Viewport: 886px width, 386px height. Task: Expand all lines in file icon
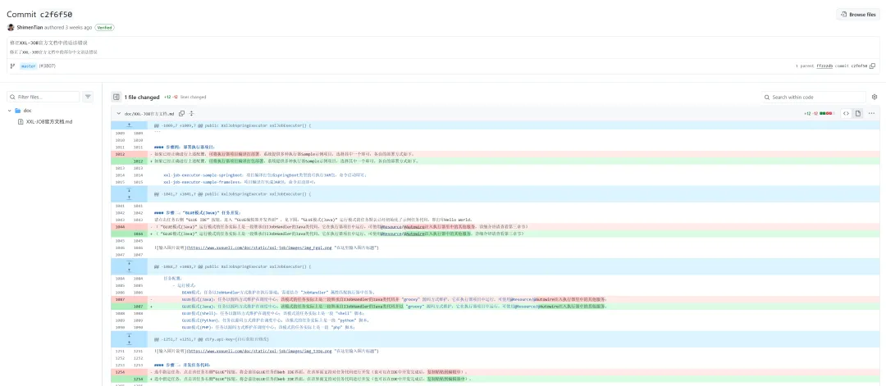coord(191,113)
